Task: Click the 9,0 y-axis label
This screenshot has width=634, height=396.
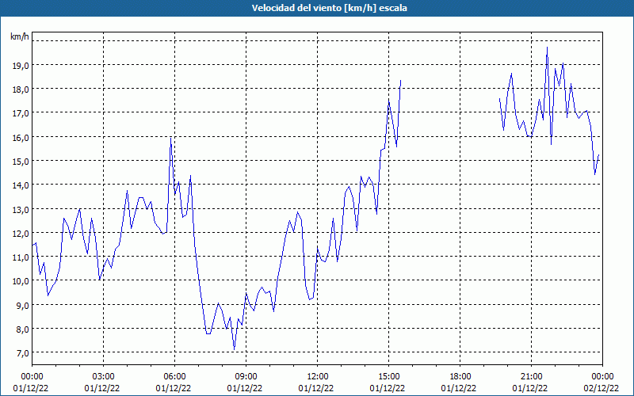Action: [x=23, y=305]
